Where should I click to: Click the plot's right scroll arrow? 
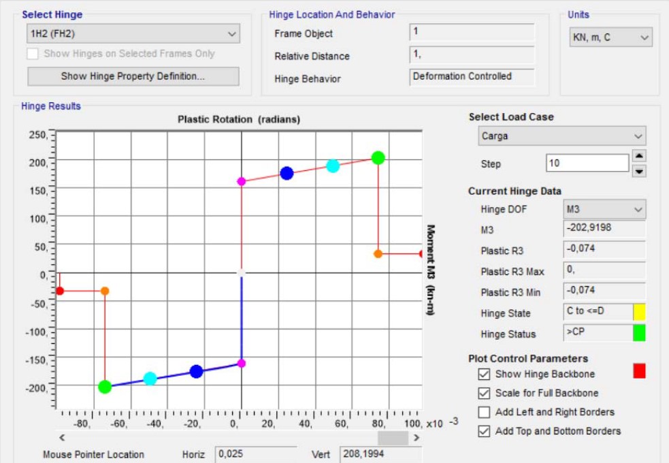pyautogui.click(x=416, y=437)
